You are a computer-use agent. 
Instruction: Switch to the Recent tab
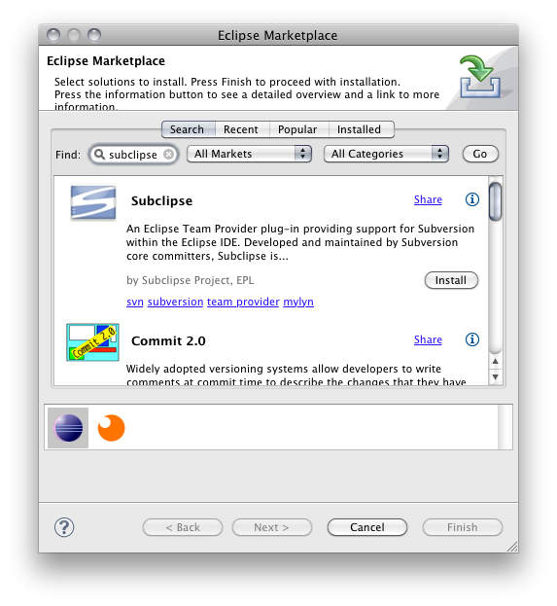[x=241, y=129]
